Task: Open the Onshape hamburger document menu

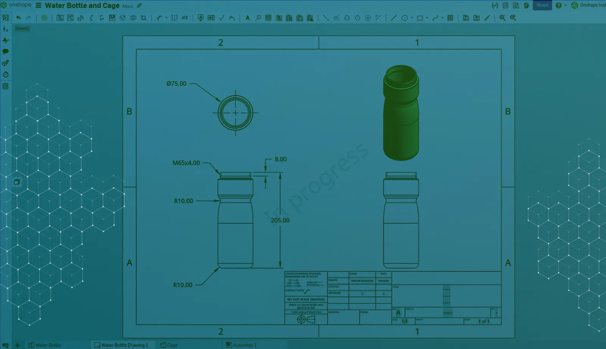Action: click(x=38, y=5)
